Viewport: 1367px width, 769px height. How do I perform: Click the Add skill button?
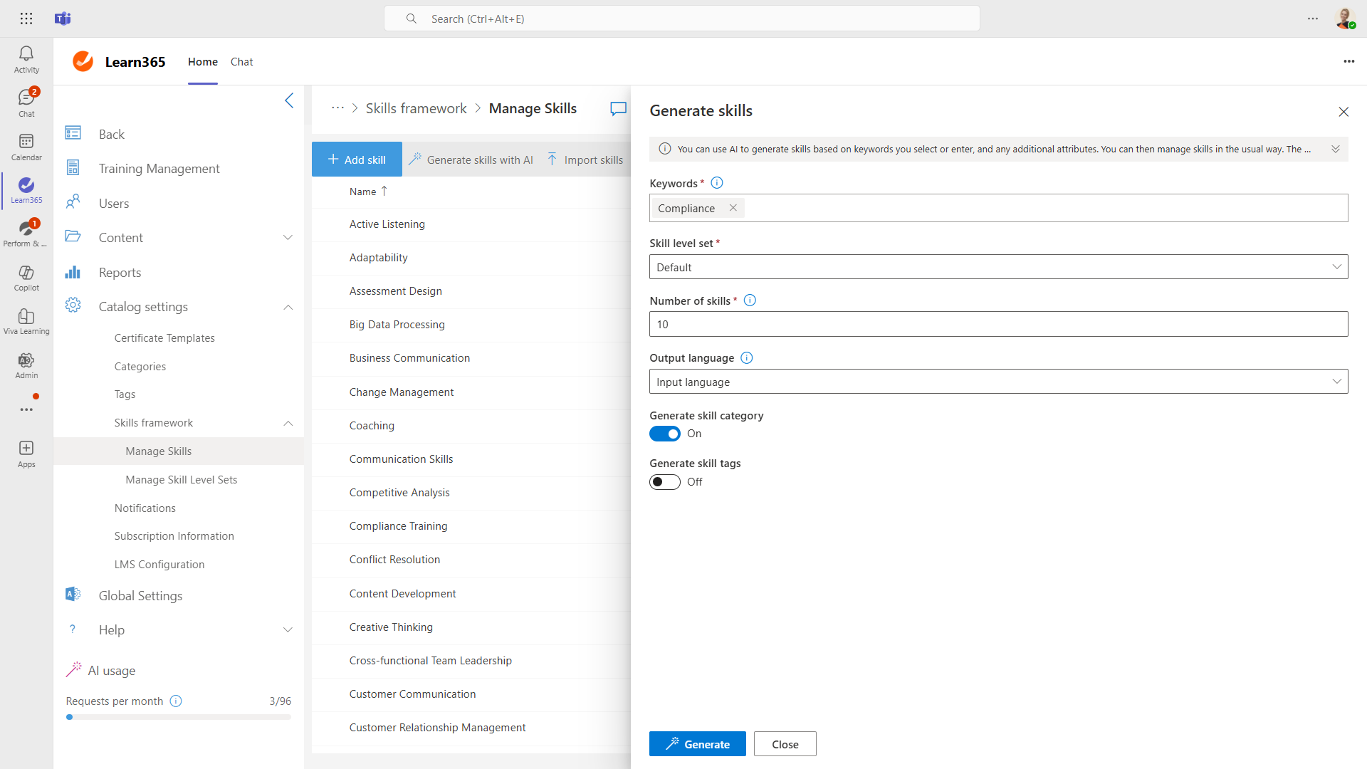click(357, 159)
